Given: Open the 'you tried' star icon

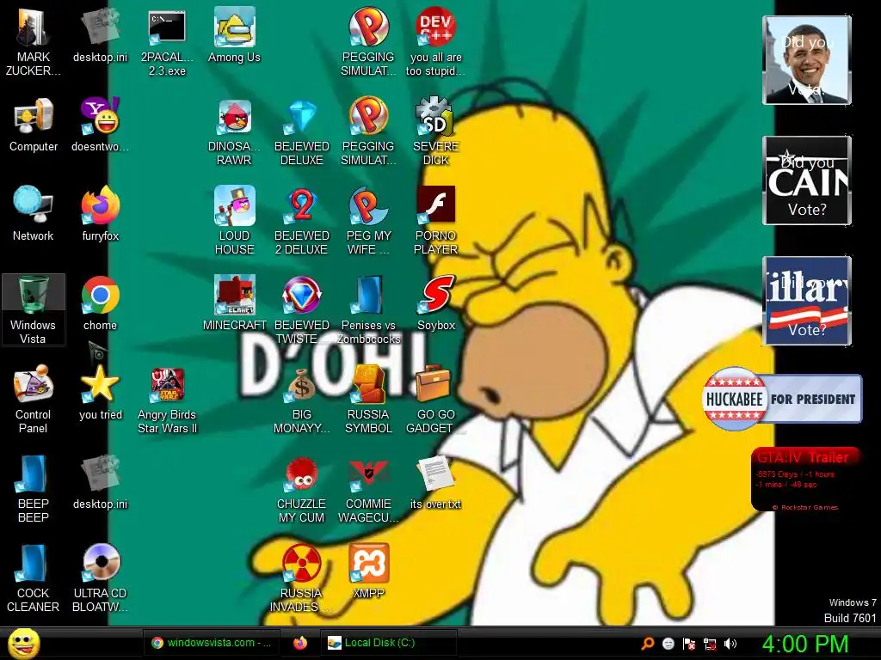Looking at the screenshot, I should (100, 392).
